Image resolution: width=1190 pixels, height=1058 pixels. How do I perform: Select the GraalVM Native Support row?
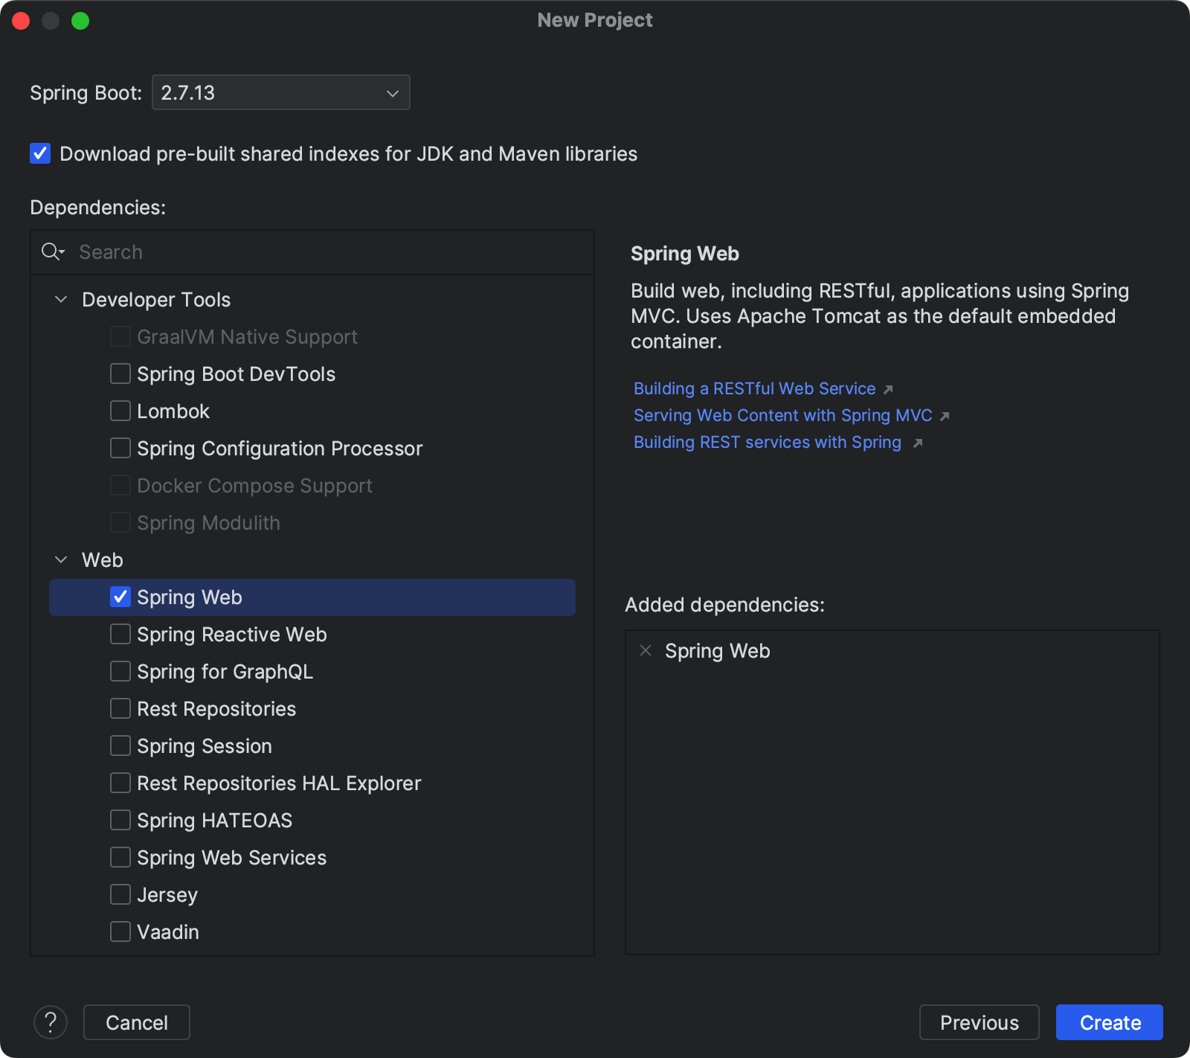pyautogui.click(x=312, y=337)
